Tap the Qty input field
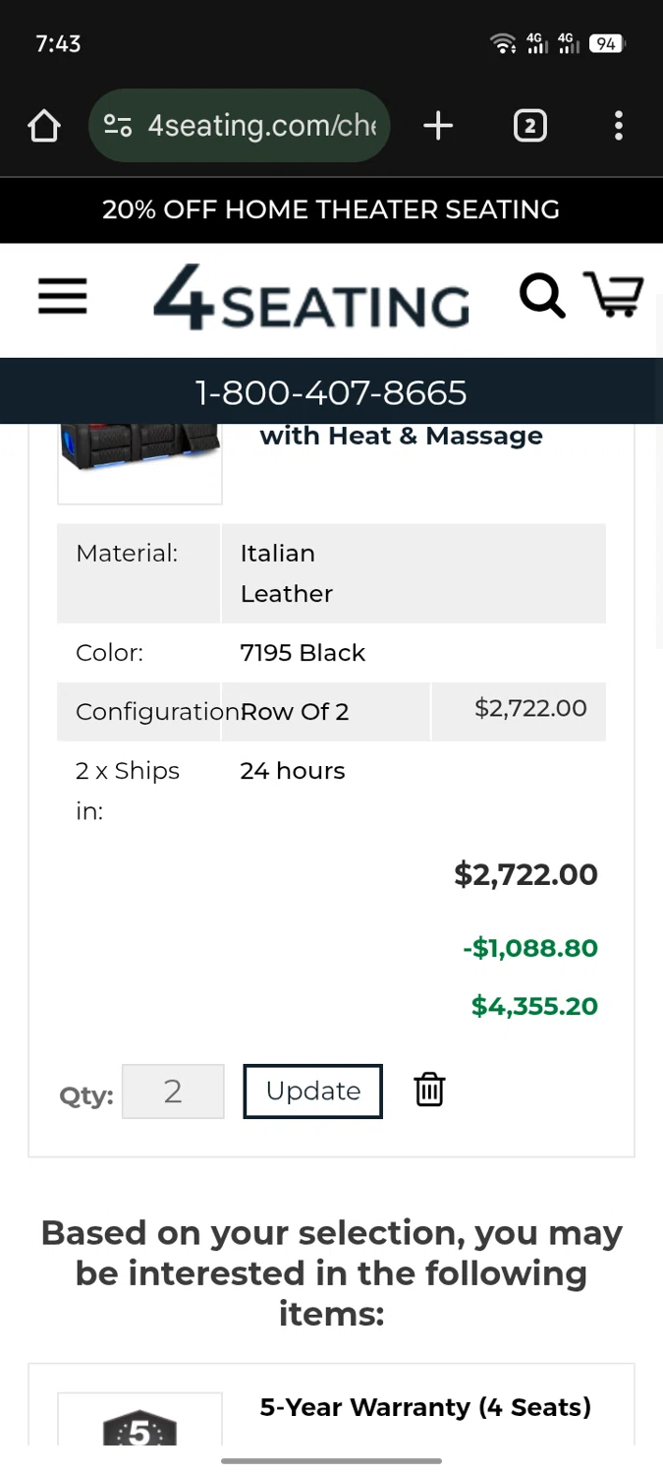This screenshot has height=1475, width=663. (x=173, y=1091)
